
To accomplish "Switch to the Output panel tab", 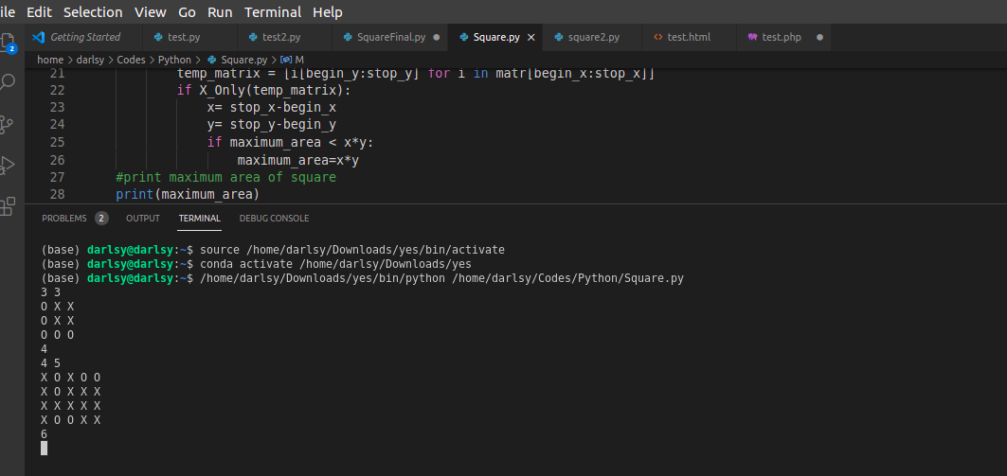I will 143,218.
